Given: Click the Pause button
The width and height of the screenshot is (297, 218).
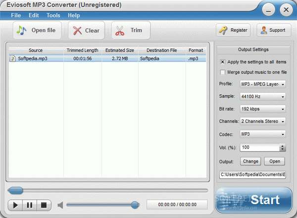Looking at the screenshot, I should [x=30, y=205].
